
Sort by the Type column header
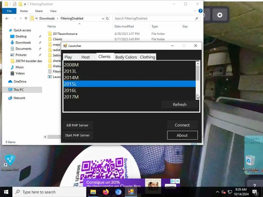[x=154, y=26]
